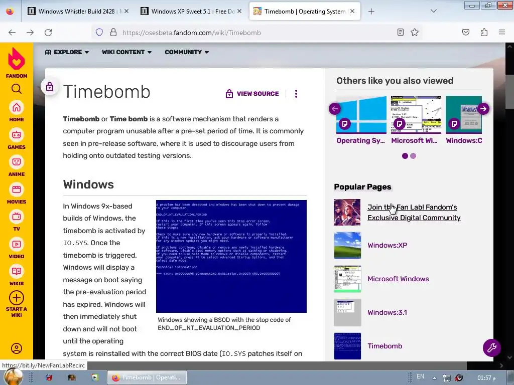Click the Windows:XP Bliss thumbnail
This screenshot has height=385, width=514.
pos(347,246)
